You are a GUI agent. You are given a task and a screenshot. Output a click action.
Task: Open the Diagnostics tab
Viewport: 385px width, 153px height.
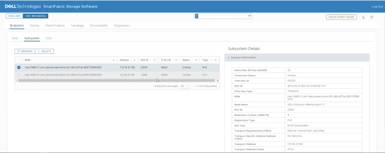[x=122, y=25]
